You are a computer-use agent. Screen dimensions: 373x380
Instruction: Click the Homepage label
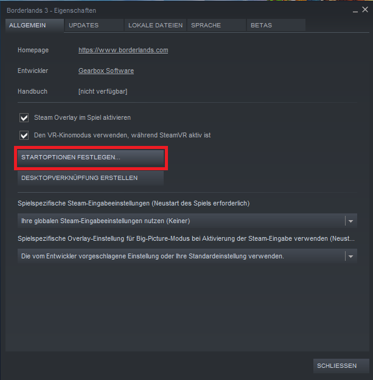(x=33, y=50)
